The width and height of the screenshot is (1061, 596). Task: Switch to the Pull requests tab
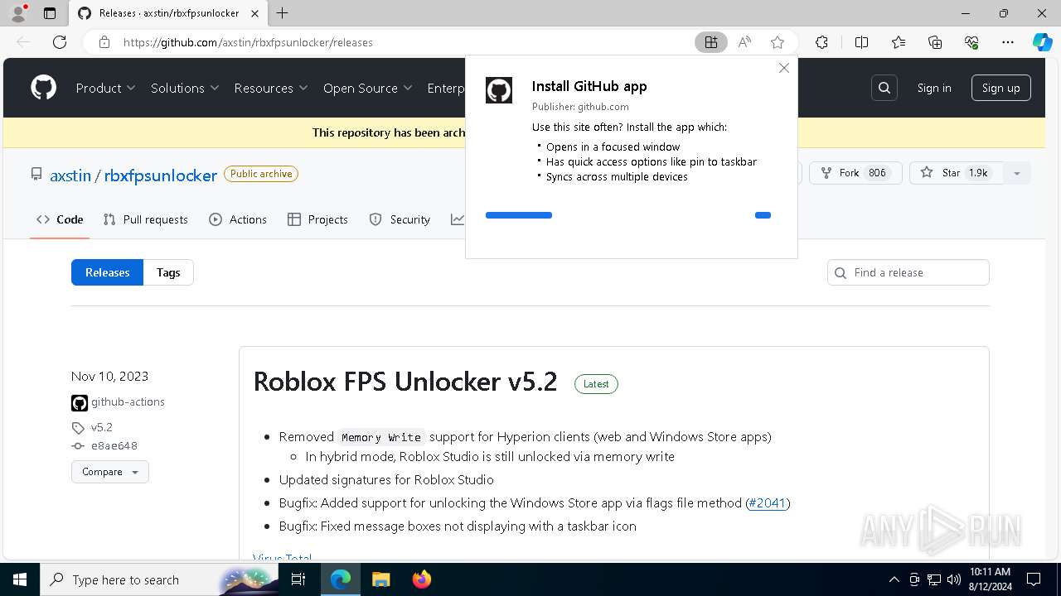pyautogui.click(x=146, y=219)
